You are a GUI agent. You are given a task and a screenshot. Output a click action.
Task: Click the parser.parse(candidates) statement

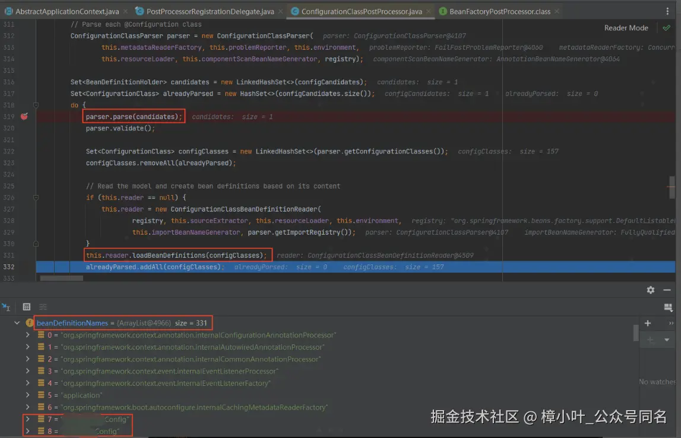coord(134,116)
